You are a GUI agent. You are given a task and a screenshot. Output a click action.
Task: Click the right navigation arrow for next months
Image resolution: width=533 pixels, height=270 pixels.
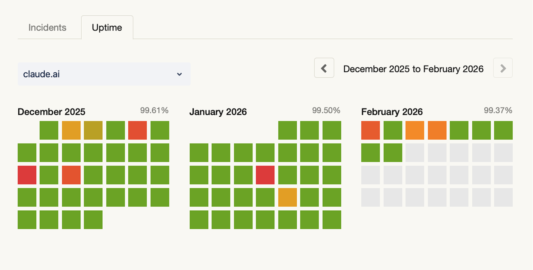(503, 68)
